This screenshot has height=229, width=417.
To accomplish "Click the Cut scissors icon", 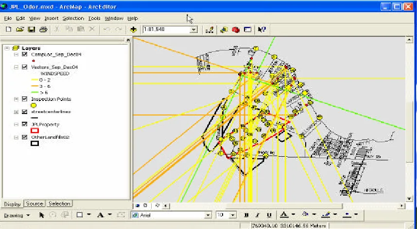I will coord(57,30).
